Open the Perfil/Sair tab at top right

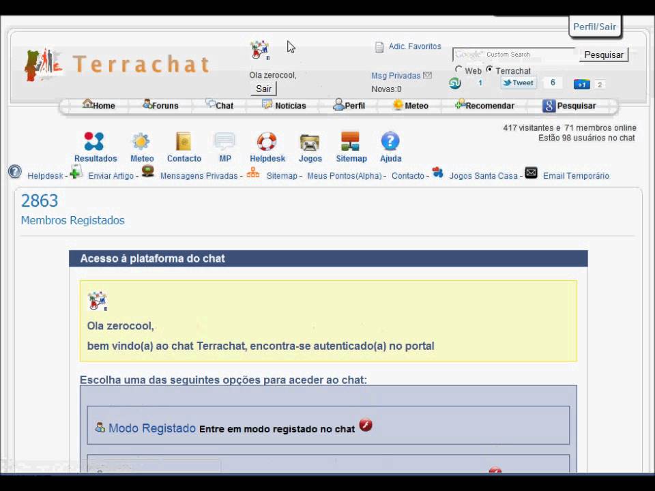[x=595, y=27]
